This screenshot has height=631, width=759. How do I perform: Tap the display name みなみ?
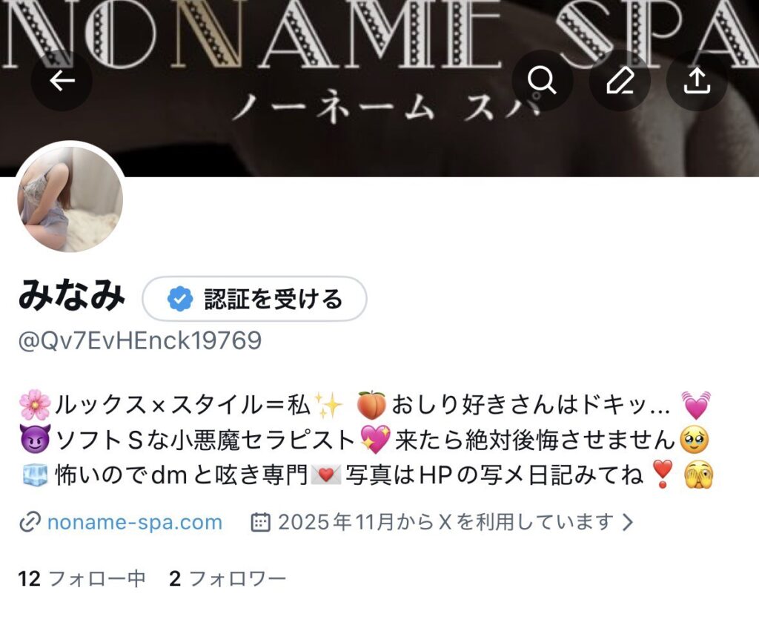72,296
